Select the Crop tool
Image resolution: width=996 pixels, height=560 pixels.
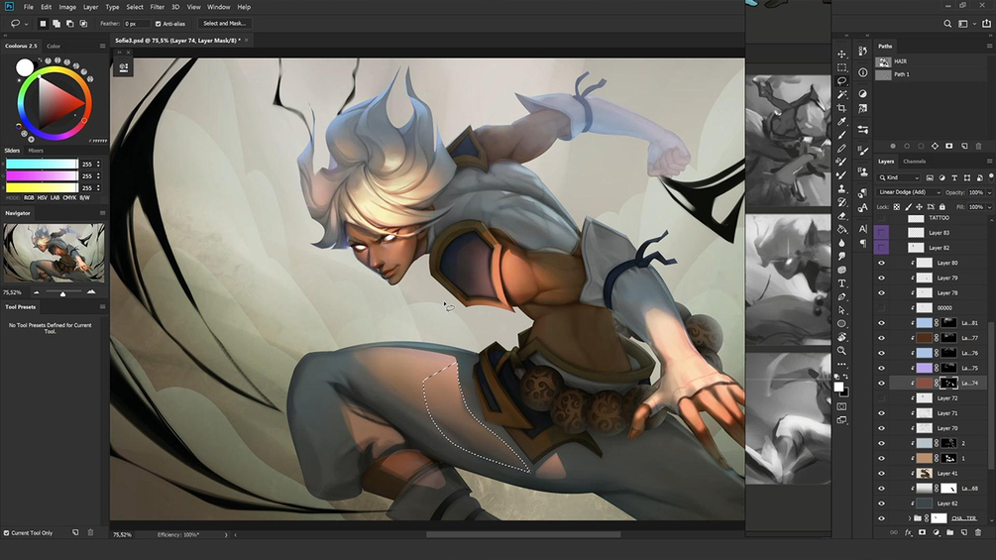841,108
